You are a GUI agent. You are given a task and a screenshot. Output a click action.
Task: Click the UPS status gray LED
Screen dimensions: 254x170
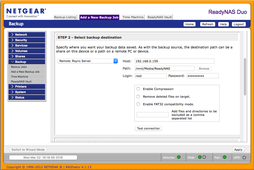(x=244, y=157)
